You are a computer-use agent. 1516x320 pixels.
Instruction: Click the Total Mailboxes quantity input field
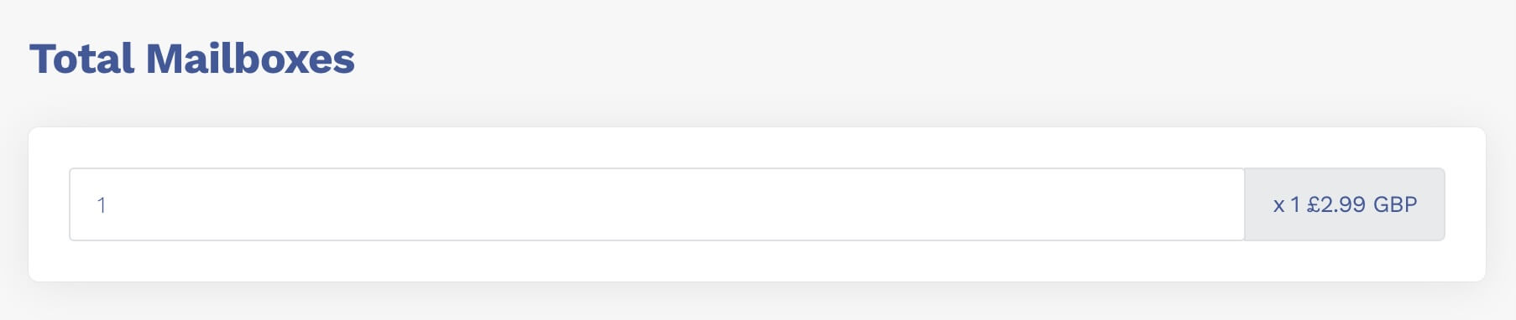coord(656,204)
